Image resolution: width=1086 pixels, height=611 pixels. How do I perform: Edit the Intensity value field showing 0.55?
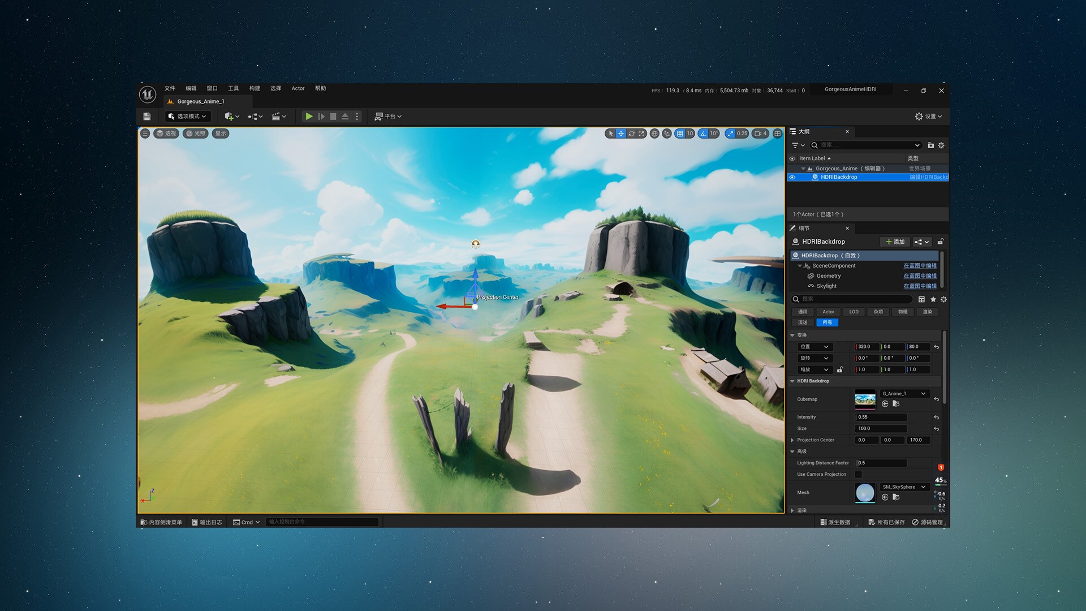[x=880, y=417]
